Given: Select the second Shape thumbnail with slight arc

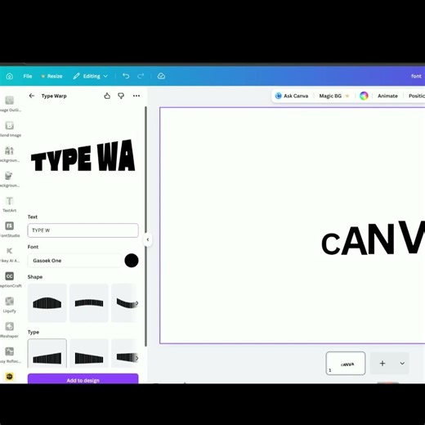Looking at the screenshot, I should (89, 303).
